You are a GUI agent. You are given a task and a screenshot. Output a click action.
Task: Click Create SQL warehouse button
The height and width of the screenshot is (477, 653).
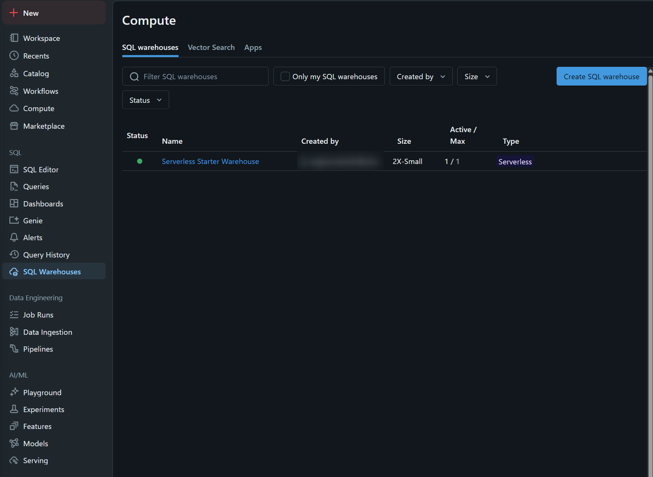[x=601, y=76]
